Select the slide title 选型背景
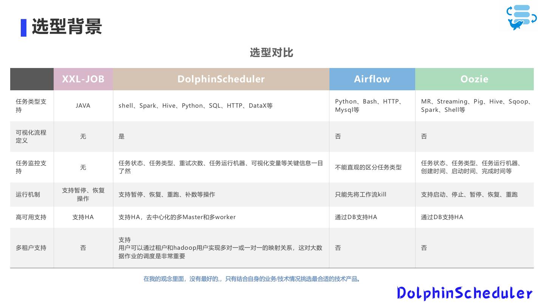544x306 pixels. pos(67,27)
